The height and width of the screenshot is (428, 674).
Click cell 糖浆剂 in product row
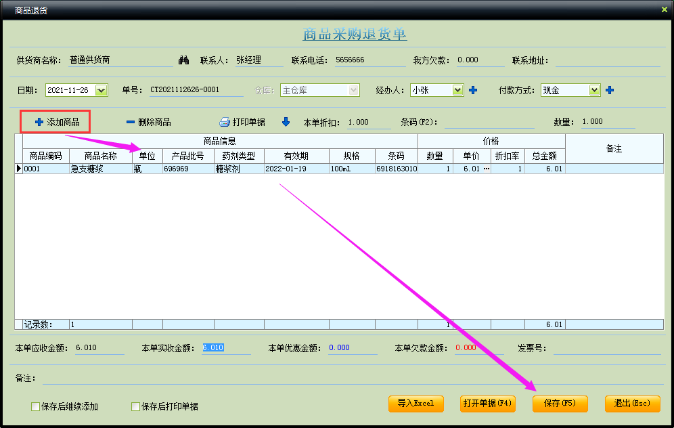coord(239,169)
